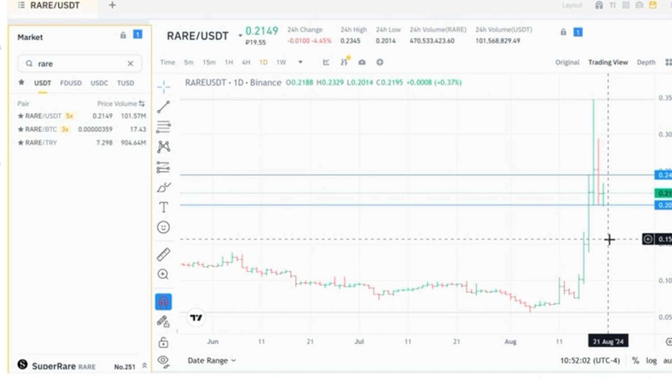This screenshot has width=672, height=378.
Task: Lock the Market panel layout
Action: pyautogui.click(x=123, y=35)
